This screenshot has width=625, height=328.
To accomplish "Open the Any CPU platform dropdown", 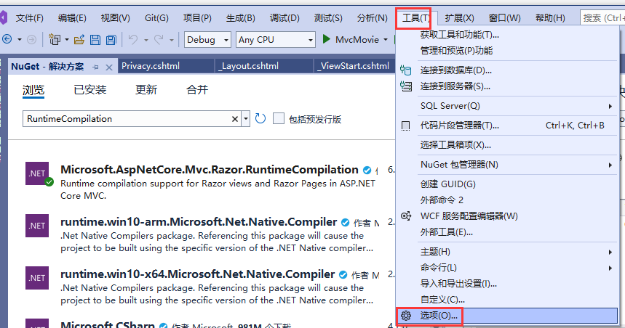I will click(276, 40).
